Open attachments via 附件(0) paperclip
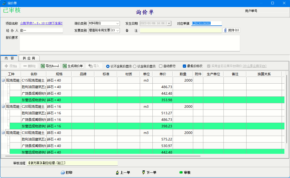290x178 pixels. pyautogui.click(x=226, y=30)
